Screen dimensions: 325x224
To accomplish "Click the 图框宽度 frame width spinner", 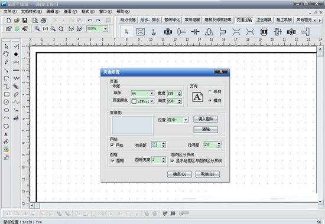I will point(164,160).
